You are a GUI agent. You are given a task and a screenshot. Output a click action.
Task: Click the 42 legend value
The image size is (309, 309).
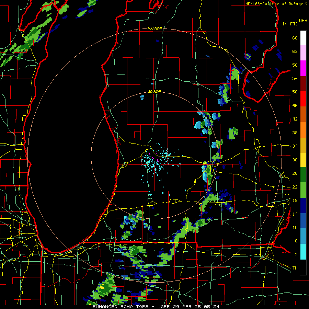click(295, 119)
